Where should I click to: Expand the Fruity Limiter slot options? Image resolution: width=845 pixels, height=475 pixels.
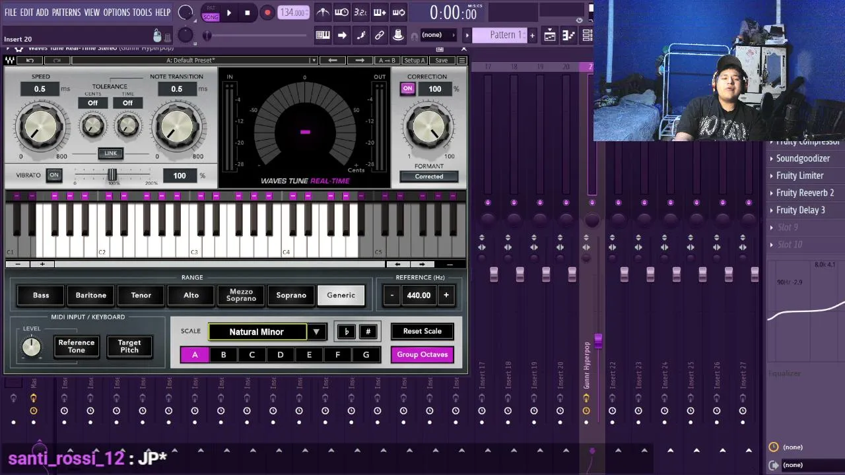(771, 175)
